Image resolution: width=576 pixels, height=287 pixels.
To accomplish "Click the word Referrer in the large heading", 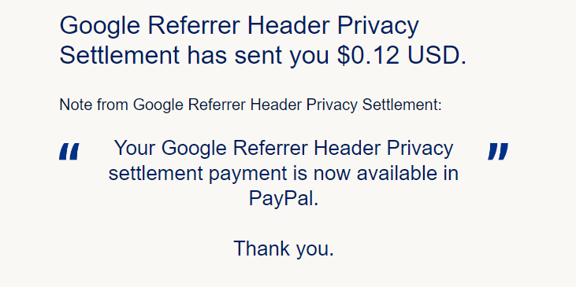I will pos(194,26).
